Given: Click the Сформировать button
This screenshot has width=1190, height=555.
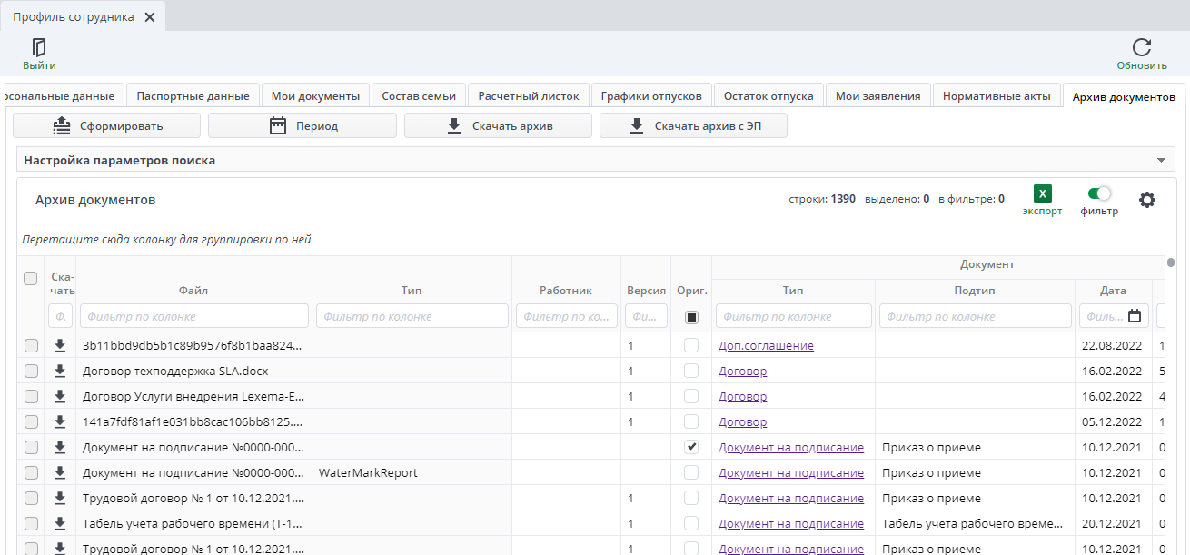Looking at the screenshot, I should click(x=106, y=125).
